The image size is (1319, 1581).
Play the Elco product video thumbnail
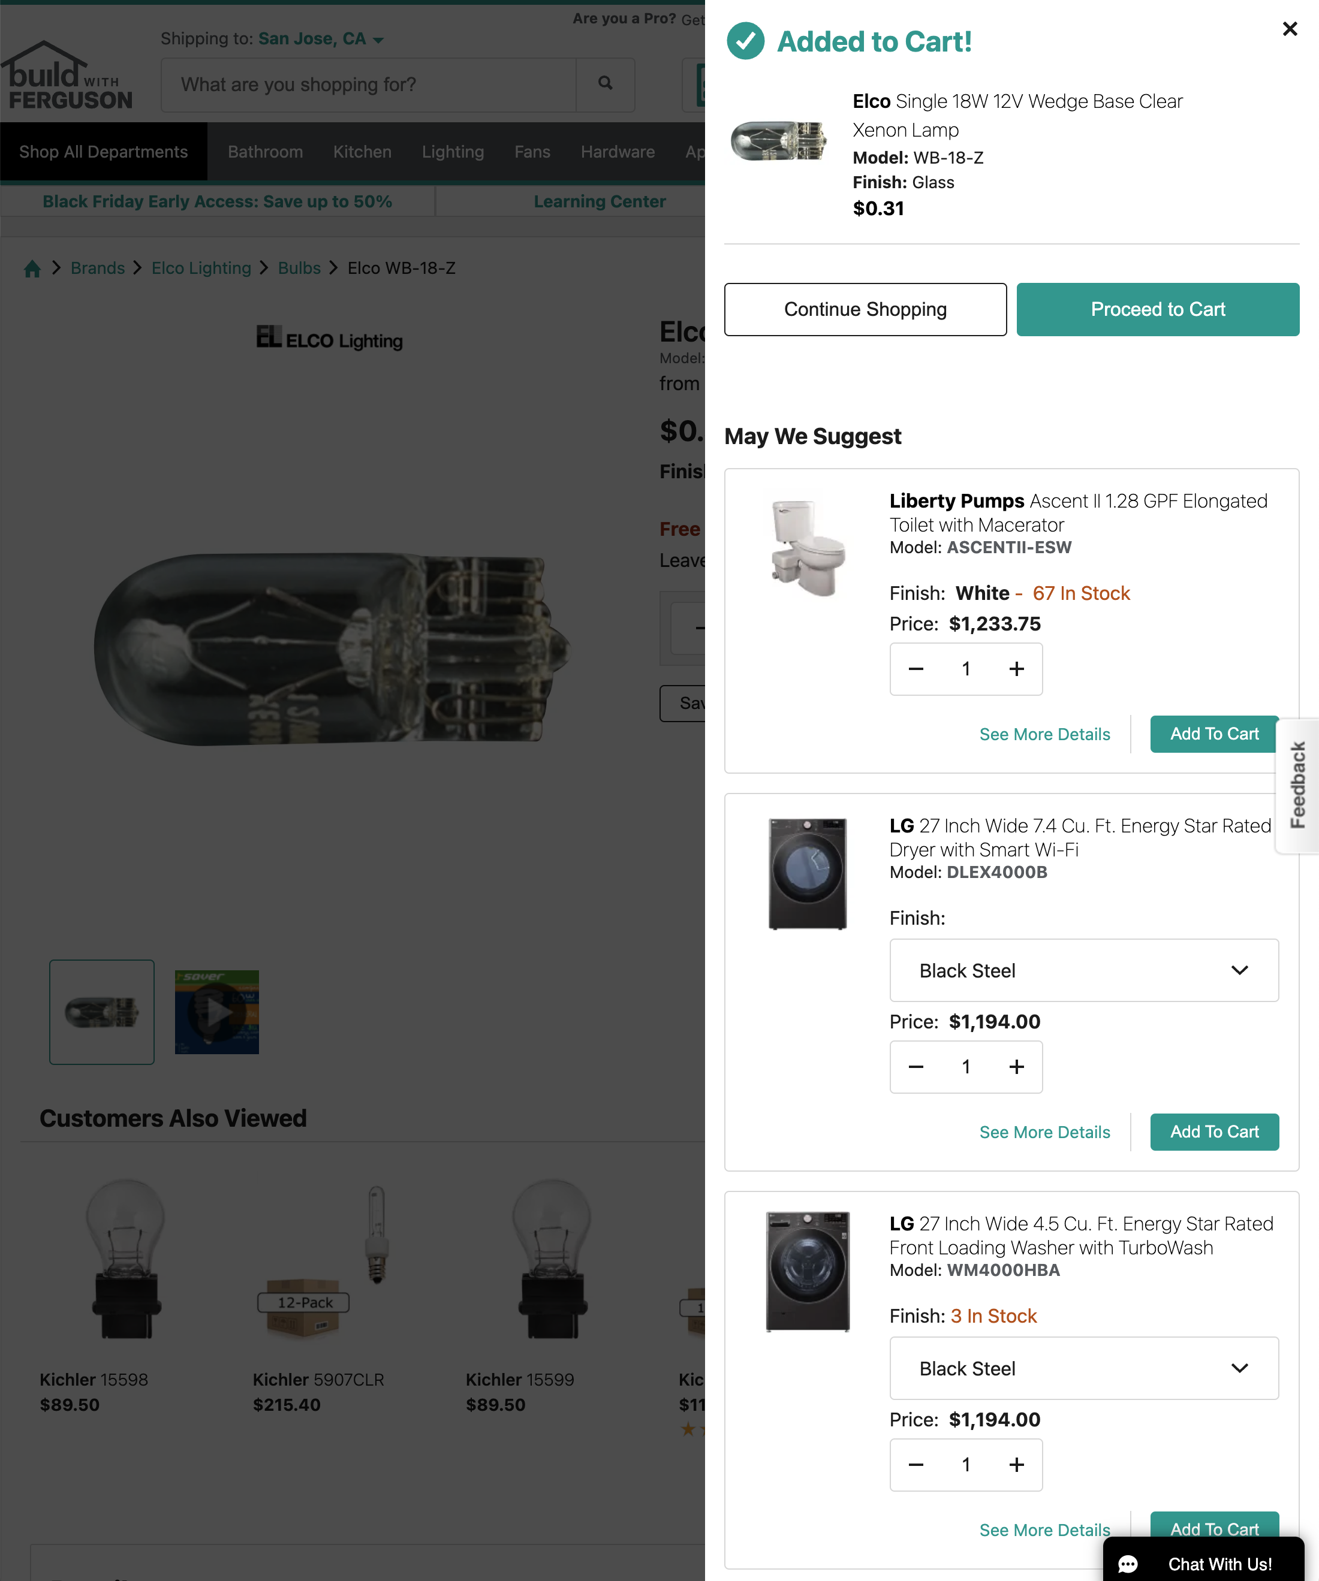[216, 1012]
